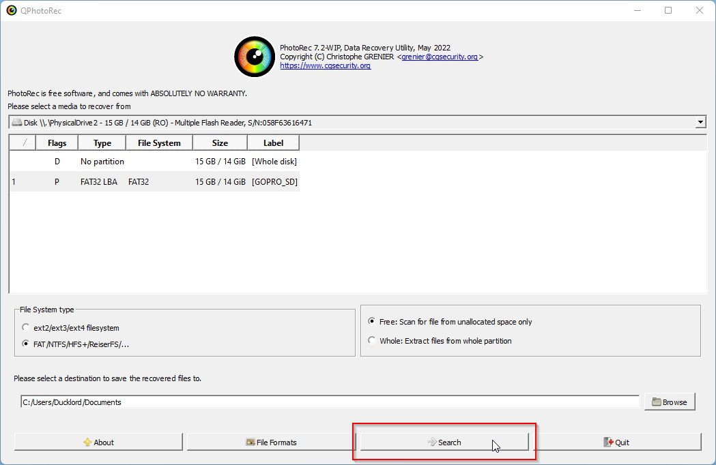Viewport: 716px width, 465px height.
Task: Click the FAT32 file system cell
Action: (139, 181)
